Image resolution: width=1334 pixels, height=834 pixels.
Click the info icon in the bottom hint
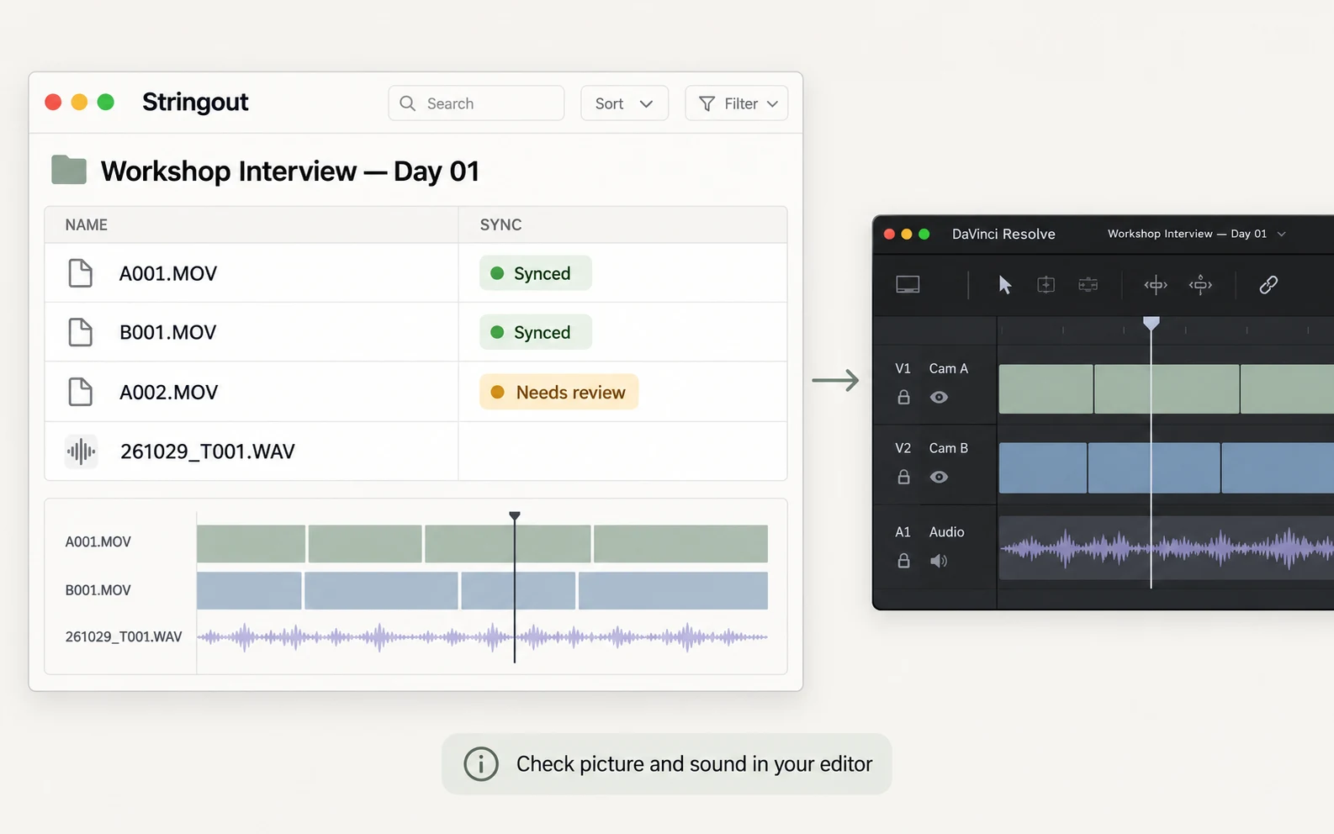481,763
